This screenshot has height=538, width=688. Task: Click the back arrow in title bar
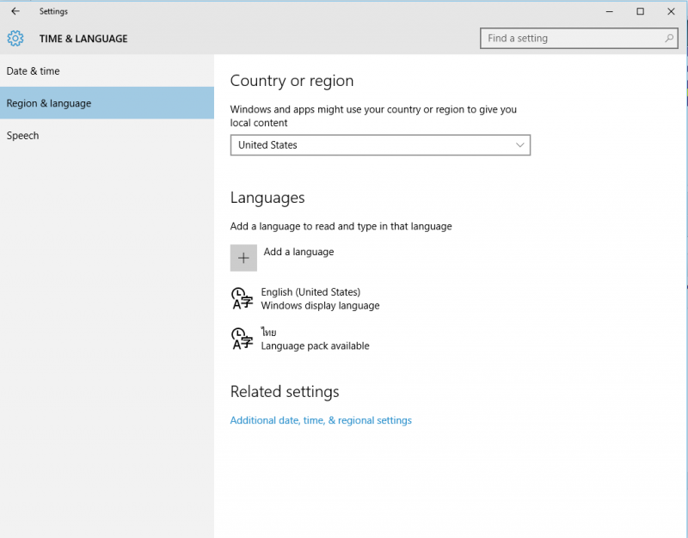[x=15, y=11]
